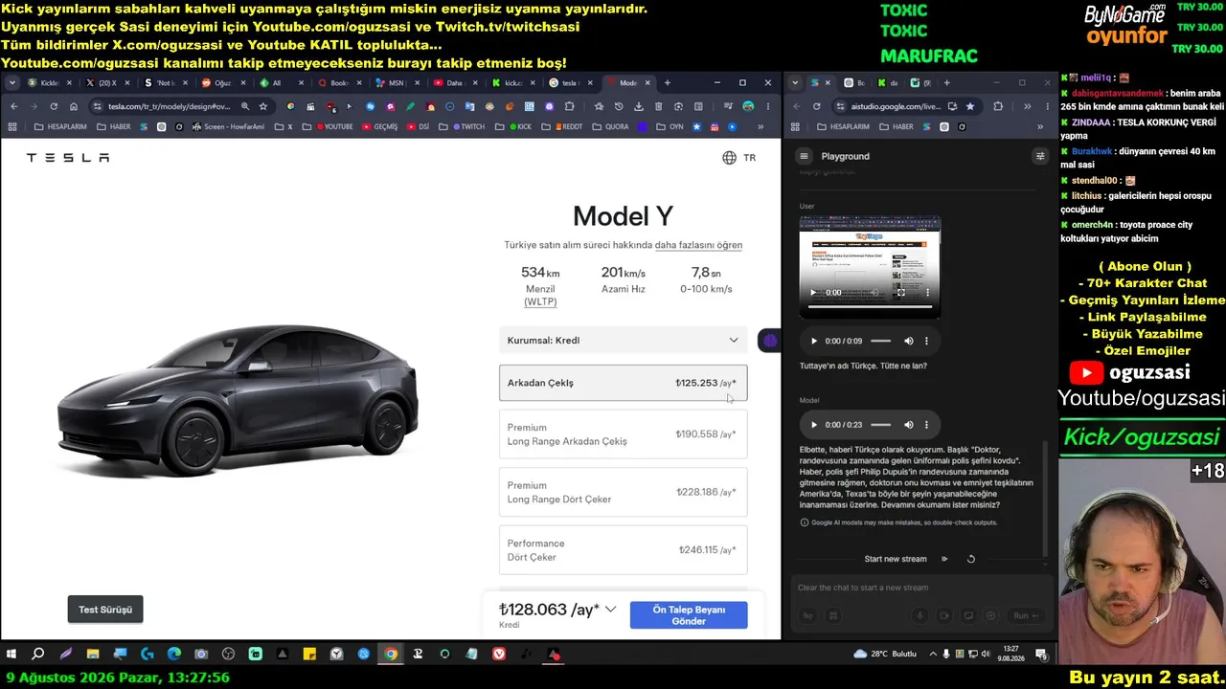Click the reset stream icon beside Start new stream

coord(971,559)
